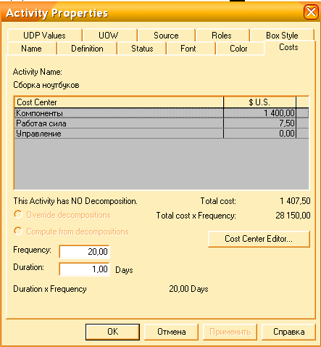
Task: Click the Отмена button
Action: (x=172, y=332)
